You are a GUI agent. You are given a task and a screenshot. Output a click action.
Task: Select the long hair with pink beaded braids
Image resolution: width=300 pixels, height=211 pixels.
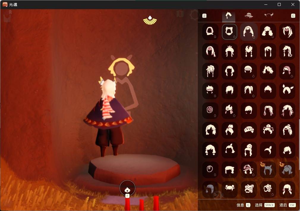tap(268, 110)
